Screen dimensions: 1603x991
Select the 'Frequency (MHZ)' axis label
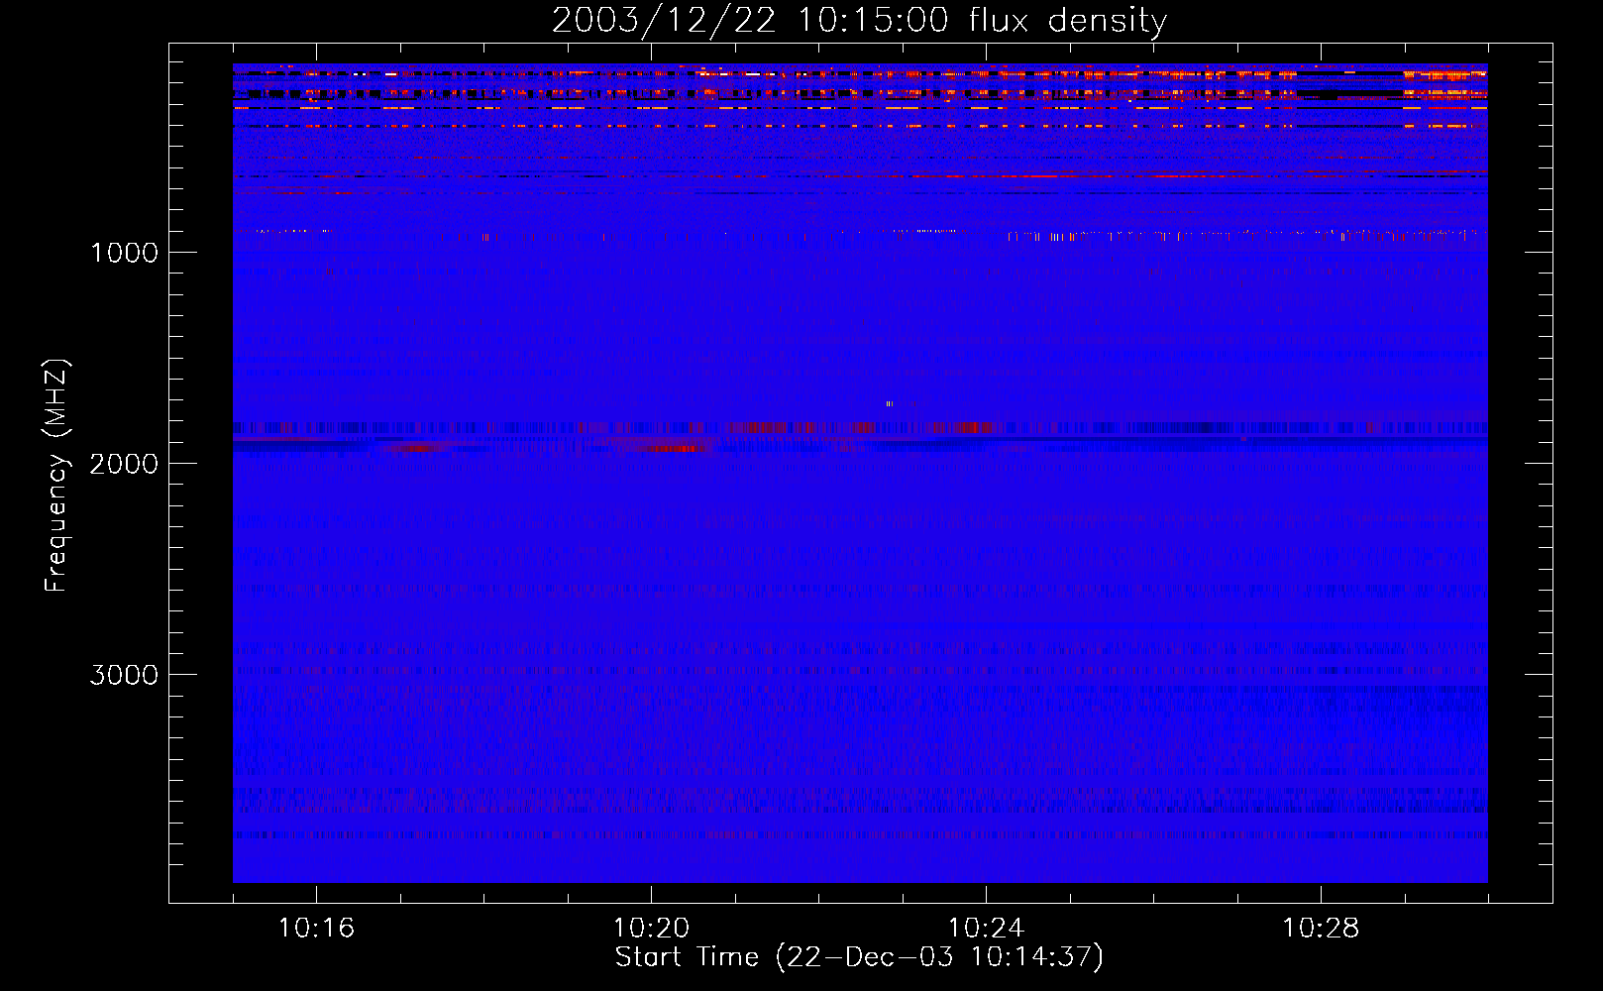(x=56, y=476)
